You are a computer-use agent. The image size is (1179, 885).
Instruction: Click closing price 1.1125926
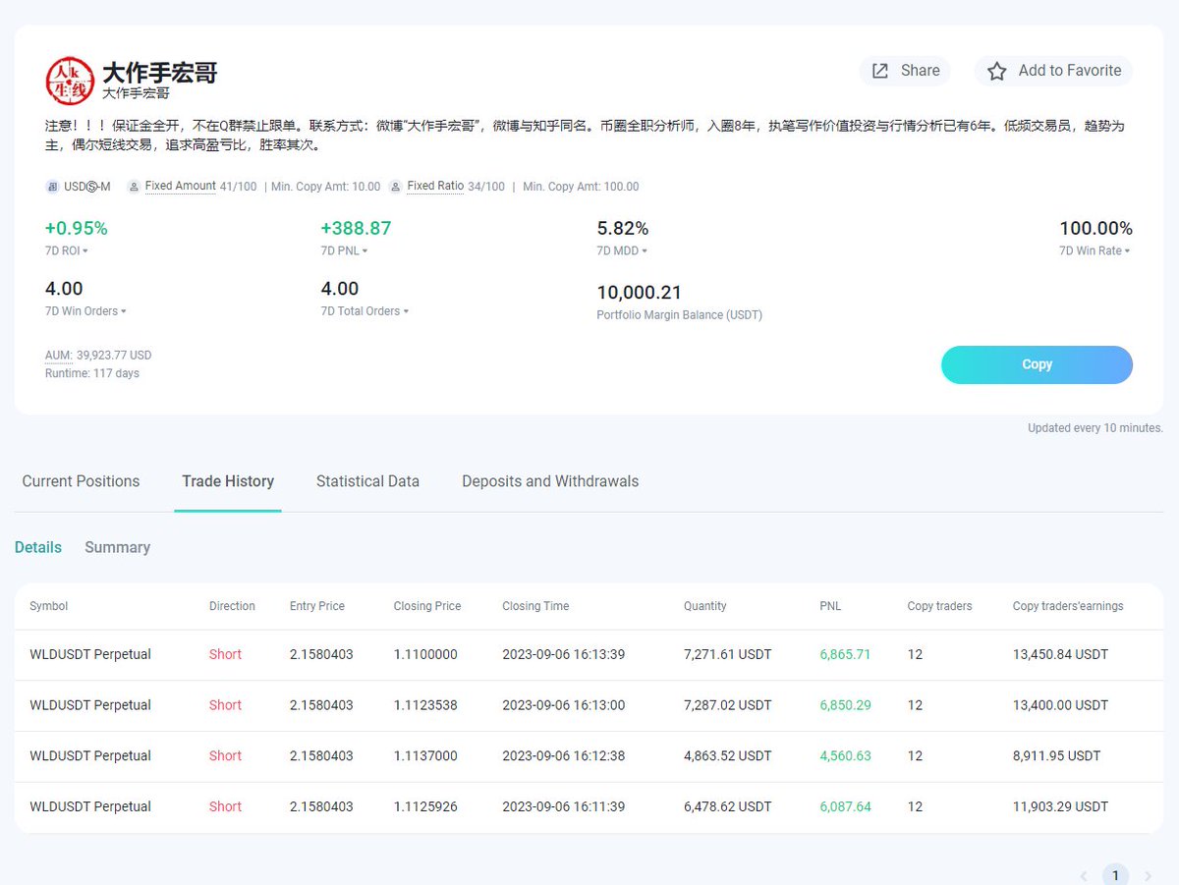coord(425,807)
